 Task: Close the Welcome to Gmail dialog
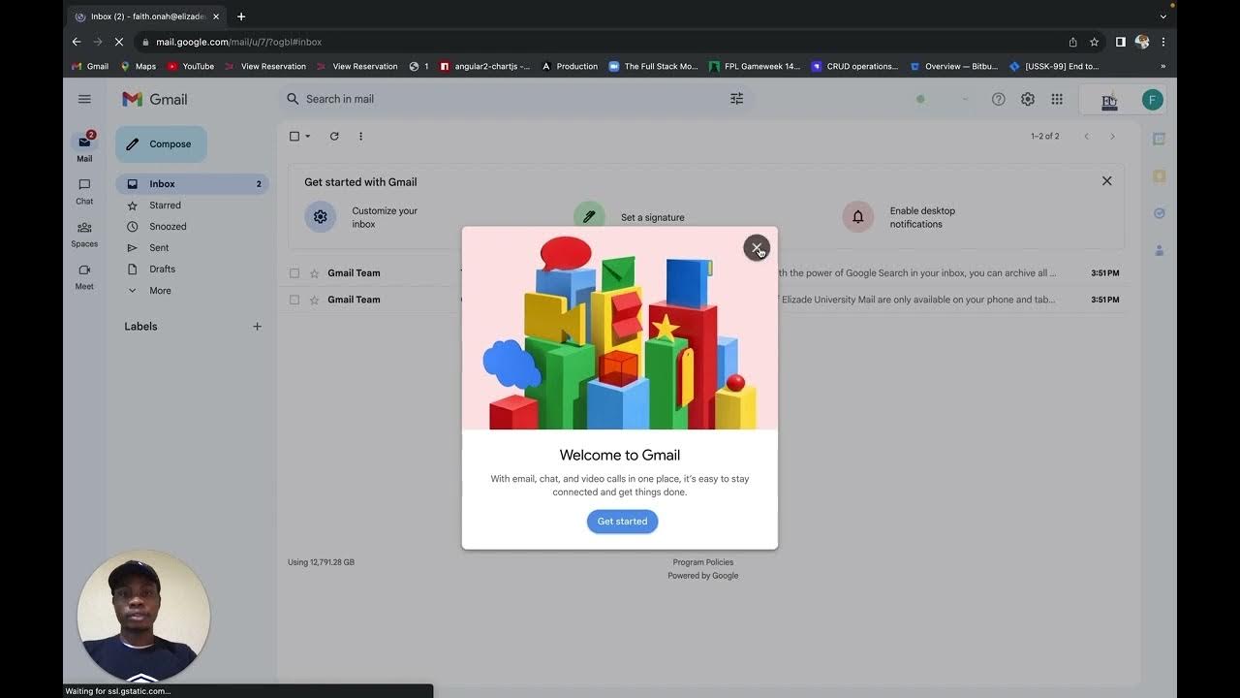[x=757, y=248]
